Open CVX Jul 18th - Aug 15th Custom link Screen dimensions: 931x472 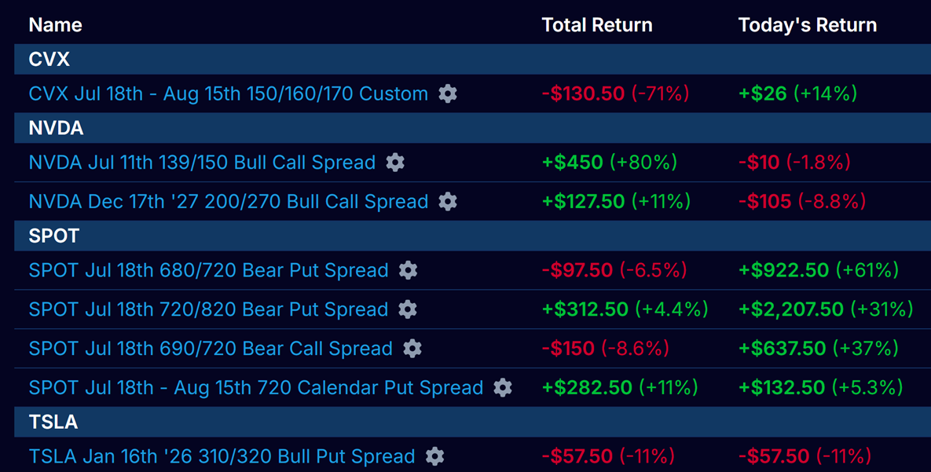click(229, 93)
